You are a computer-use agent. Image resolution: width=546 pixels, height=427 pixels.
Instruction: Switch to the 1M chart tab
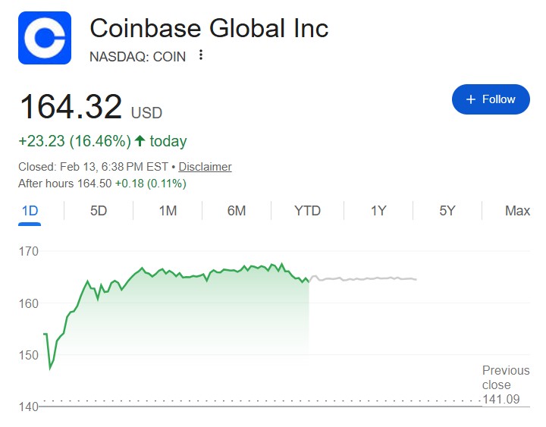(168, 211)
